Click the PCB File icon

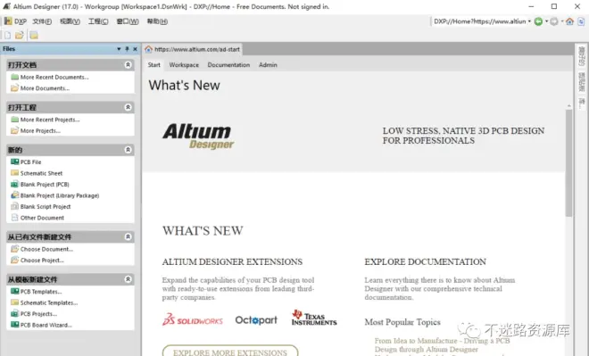14,161
